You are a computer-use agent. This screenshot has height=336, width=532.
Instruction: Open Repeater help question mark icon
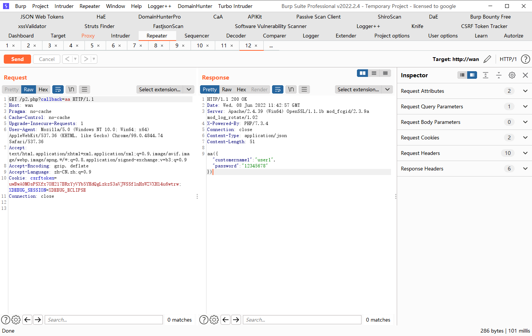pyautogui.click(x=525, y=59)
